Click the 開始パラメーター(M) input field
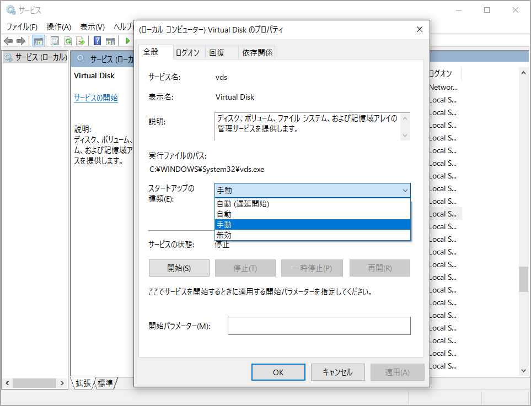Image resolution: width=531 pixels, height=406 pixels. pos(319,326)
